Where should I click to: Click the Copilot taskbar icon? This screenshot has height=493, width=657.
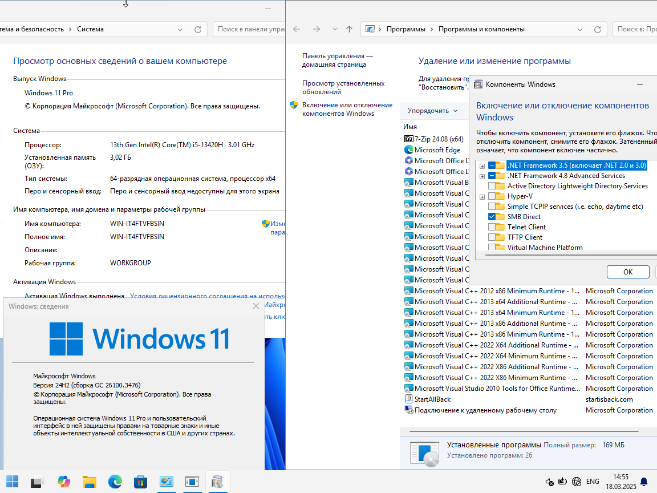coord(64,482)
